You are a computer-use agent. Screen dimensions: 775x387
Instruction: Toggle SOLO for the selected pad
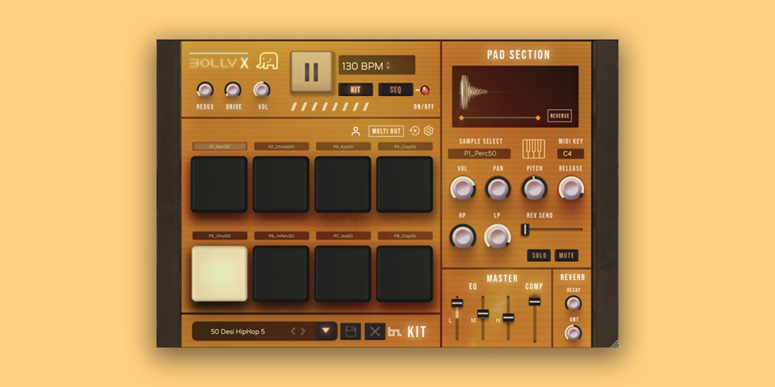point(539,255)
